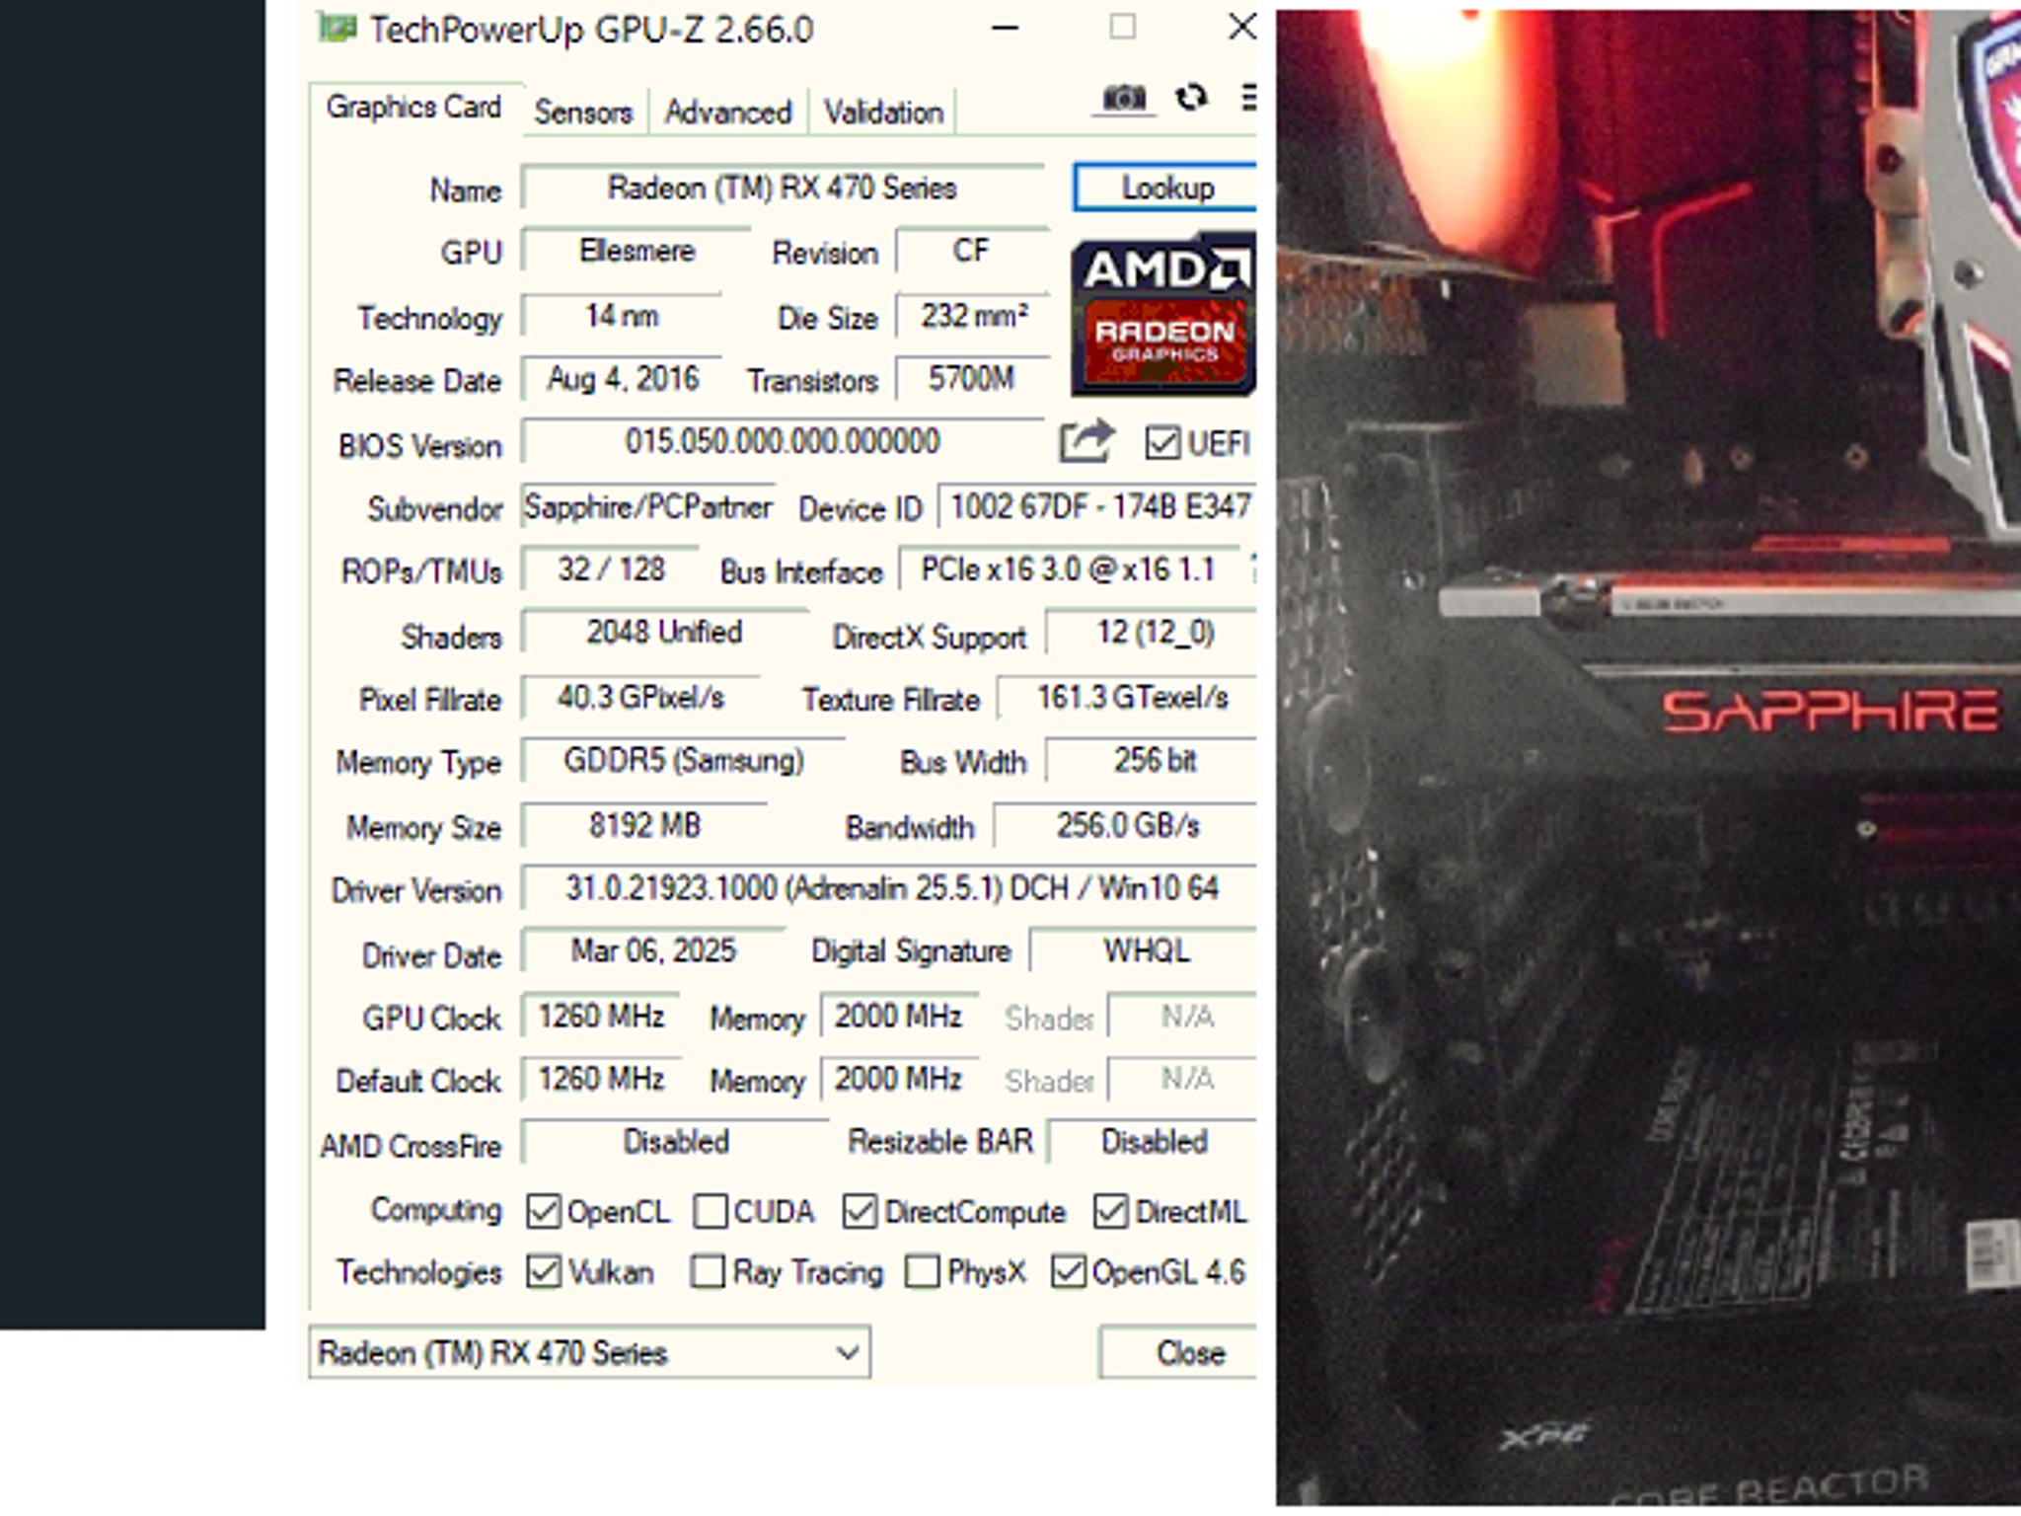Enable the CUDA checkbox
The height and width of the screenshot is (1516, 2021).
point(709,1211)
